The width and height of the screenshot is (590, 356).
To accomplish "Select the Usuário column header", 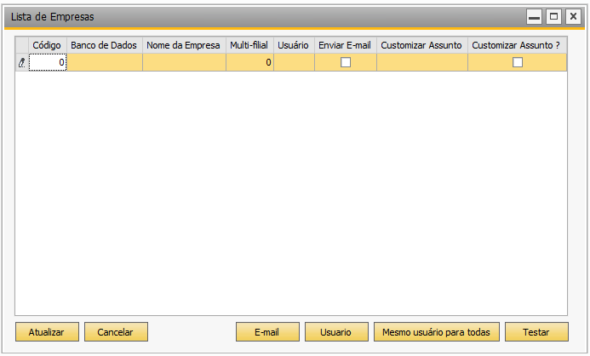I will pos(295,45).
